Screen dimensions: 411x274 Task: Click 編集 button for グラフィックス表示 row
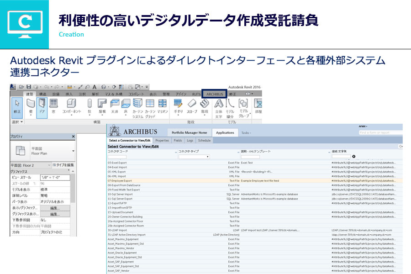click(55, 214)
